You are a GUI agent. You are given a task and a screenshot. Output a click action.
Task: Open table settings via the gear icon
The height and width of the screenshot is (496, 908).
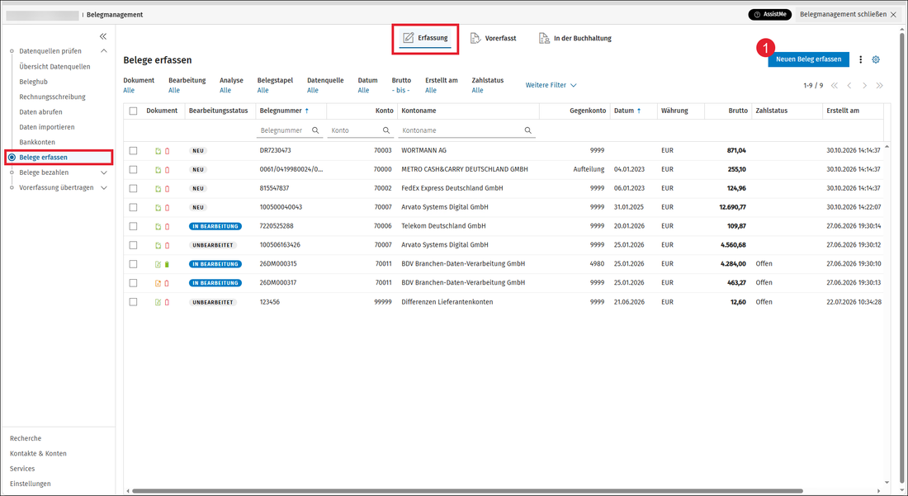[876, 59]
